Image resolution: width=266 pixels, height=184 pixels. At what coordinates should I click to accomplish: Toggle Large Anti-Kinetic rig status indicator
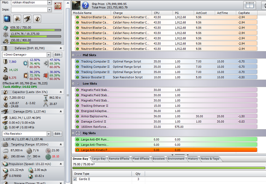(78, 150)
